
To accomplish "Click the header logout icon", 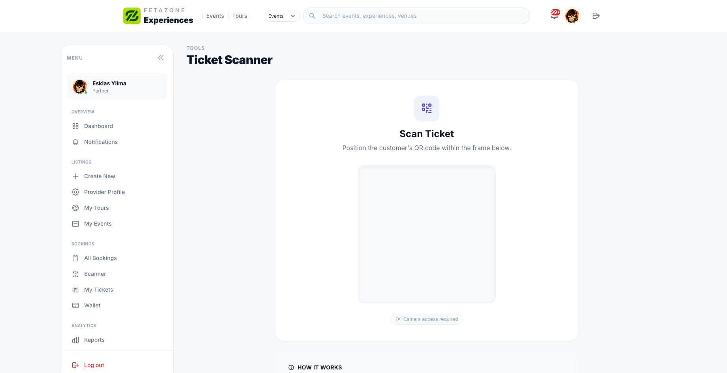I will [x=596, y=16].
